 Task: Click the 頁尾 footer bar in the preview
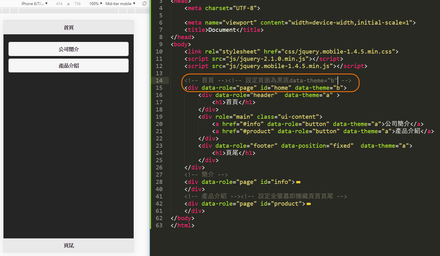pyautogui.click(x=69, y=245)
